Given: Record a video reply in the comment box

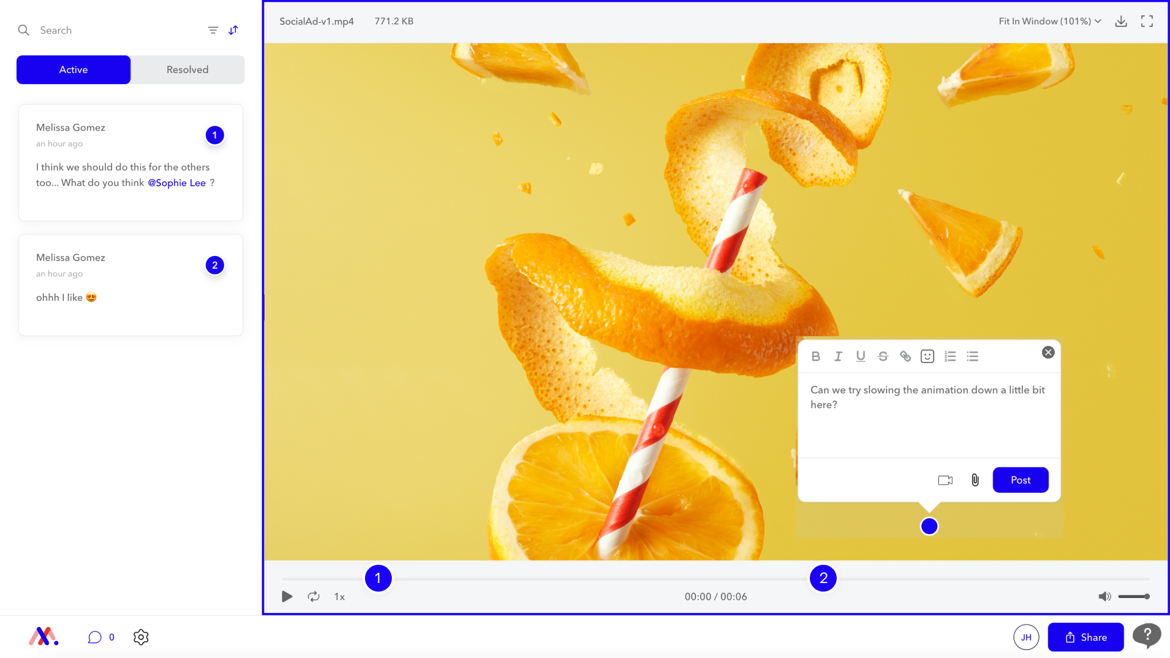Looking at the screenshot, I should (x=945, y=480).
